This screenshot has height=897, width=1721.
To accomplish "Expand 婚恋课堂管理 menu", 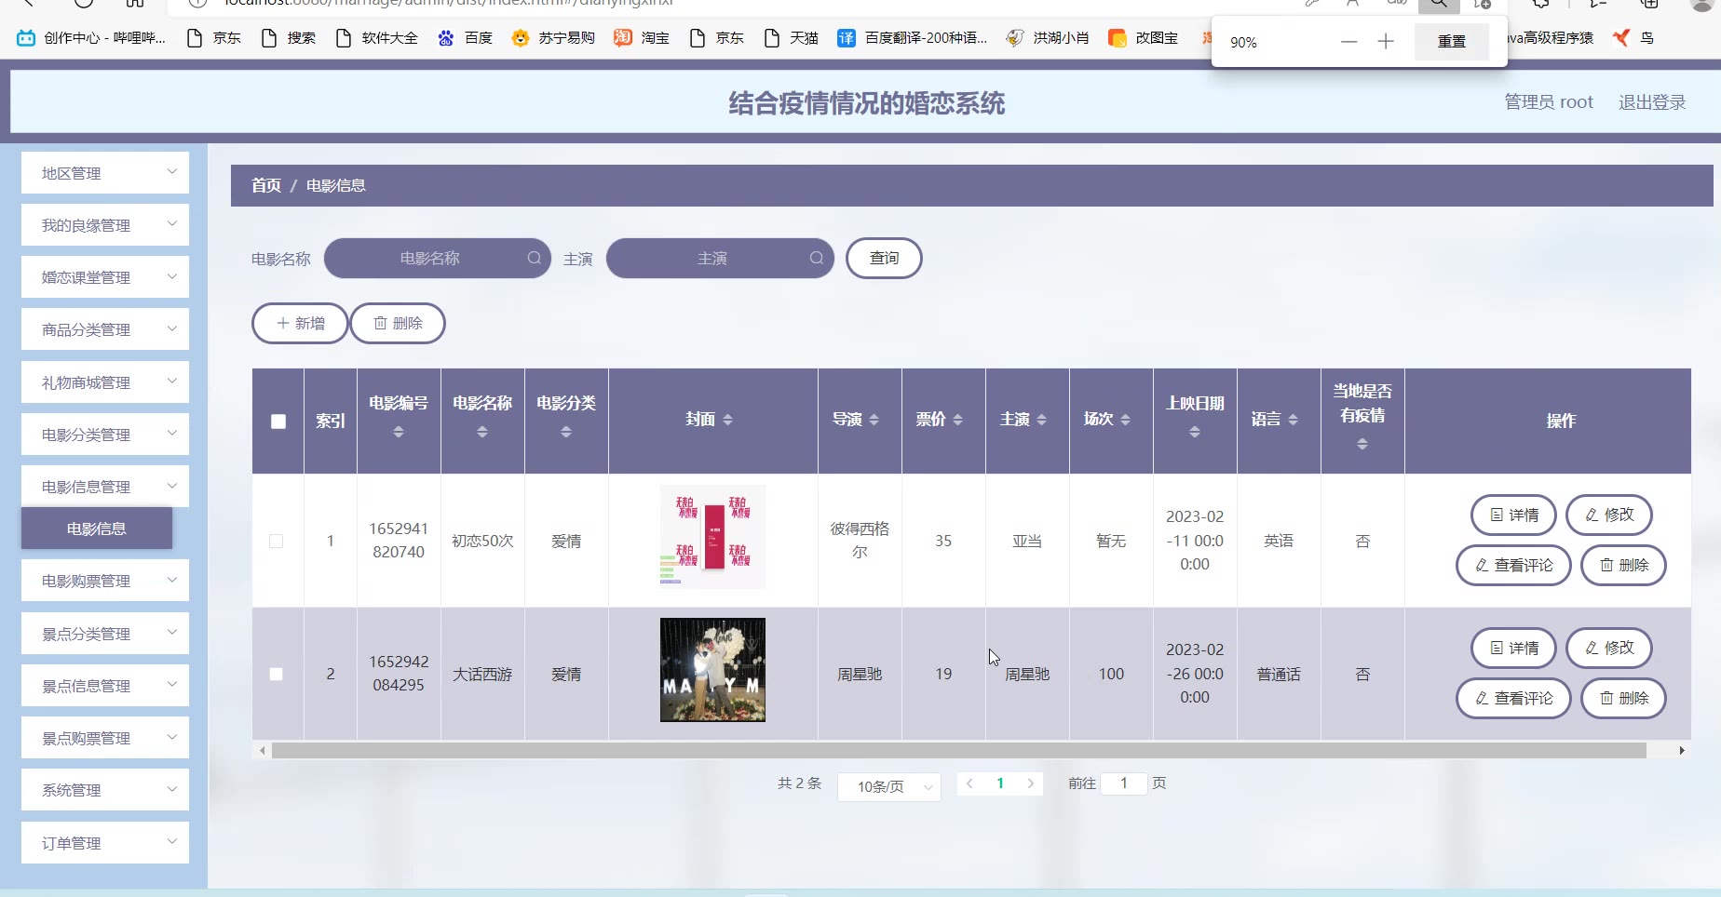I will [x=105, y=277].
